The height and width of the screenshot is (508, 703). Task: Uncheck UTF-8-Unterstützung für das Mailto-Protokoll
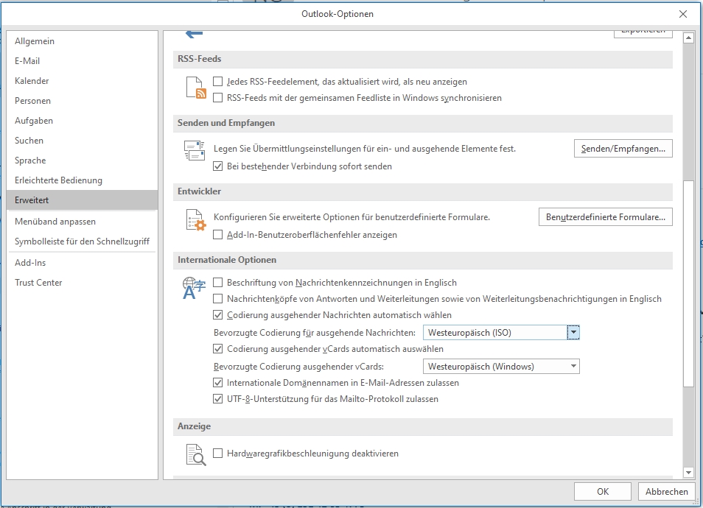pyautogui.click(x=218, y=399)
